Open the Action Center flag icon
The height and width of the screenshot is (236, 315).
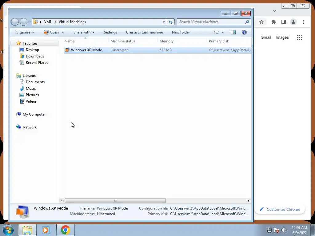click(x=277, y=230)
